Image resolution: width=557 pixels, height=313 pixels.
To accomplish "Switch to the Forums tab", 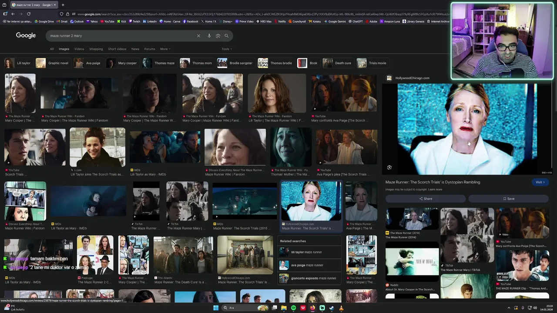I will pos(150,49).
